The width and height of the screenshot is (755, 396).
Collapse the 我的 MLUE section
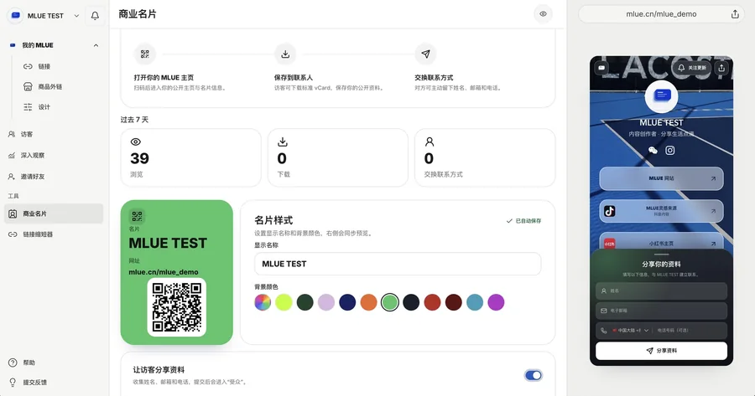pos(96,45)
